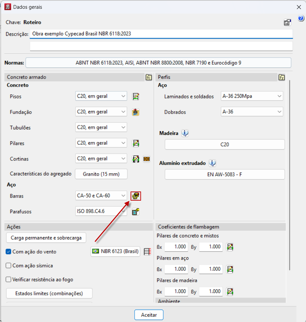This screenshot has height=322, width=306.
Task: Click the Descrição text field
Action: coord(161,34)
